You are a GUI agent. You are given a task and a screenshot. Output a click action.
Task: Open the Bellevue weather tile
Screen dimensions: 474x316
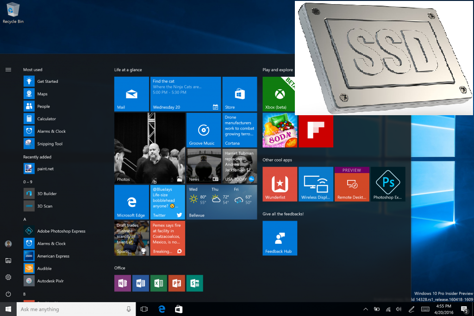pos(222,202)
